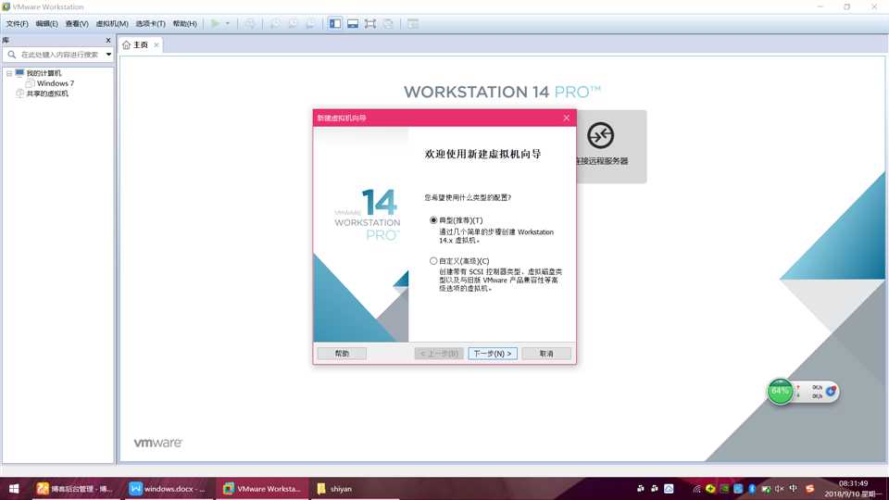This screenshot has height=500, width=889.
Task: Open the 文件(F) menu
Action: coord(17,24)
